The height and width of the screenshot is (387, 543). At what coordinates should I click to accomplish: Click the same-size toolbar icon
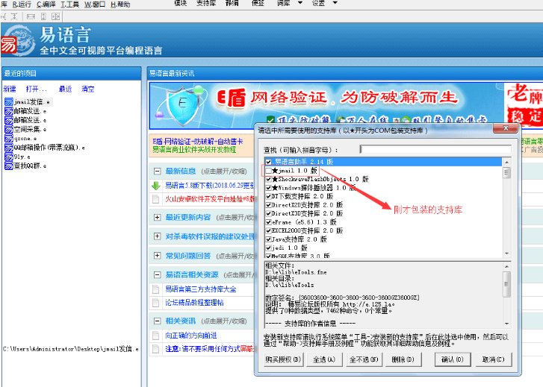click(x=55, y=16)
